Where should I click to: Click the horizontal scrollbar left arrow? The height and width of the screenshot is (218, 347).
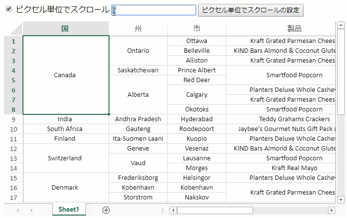click(173, 210)
